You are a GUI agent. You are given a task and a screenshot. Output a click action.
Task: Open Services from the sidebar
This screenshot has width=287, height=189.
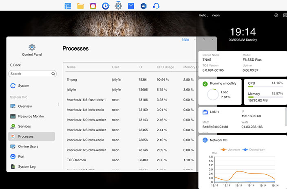pos(24,126)
